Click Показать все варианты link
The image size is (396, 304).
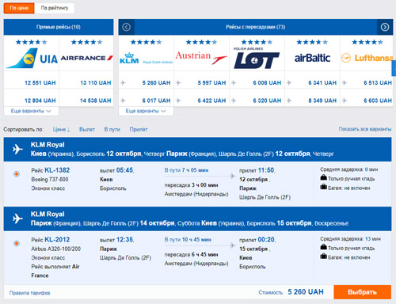(x=365, y=129)
